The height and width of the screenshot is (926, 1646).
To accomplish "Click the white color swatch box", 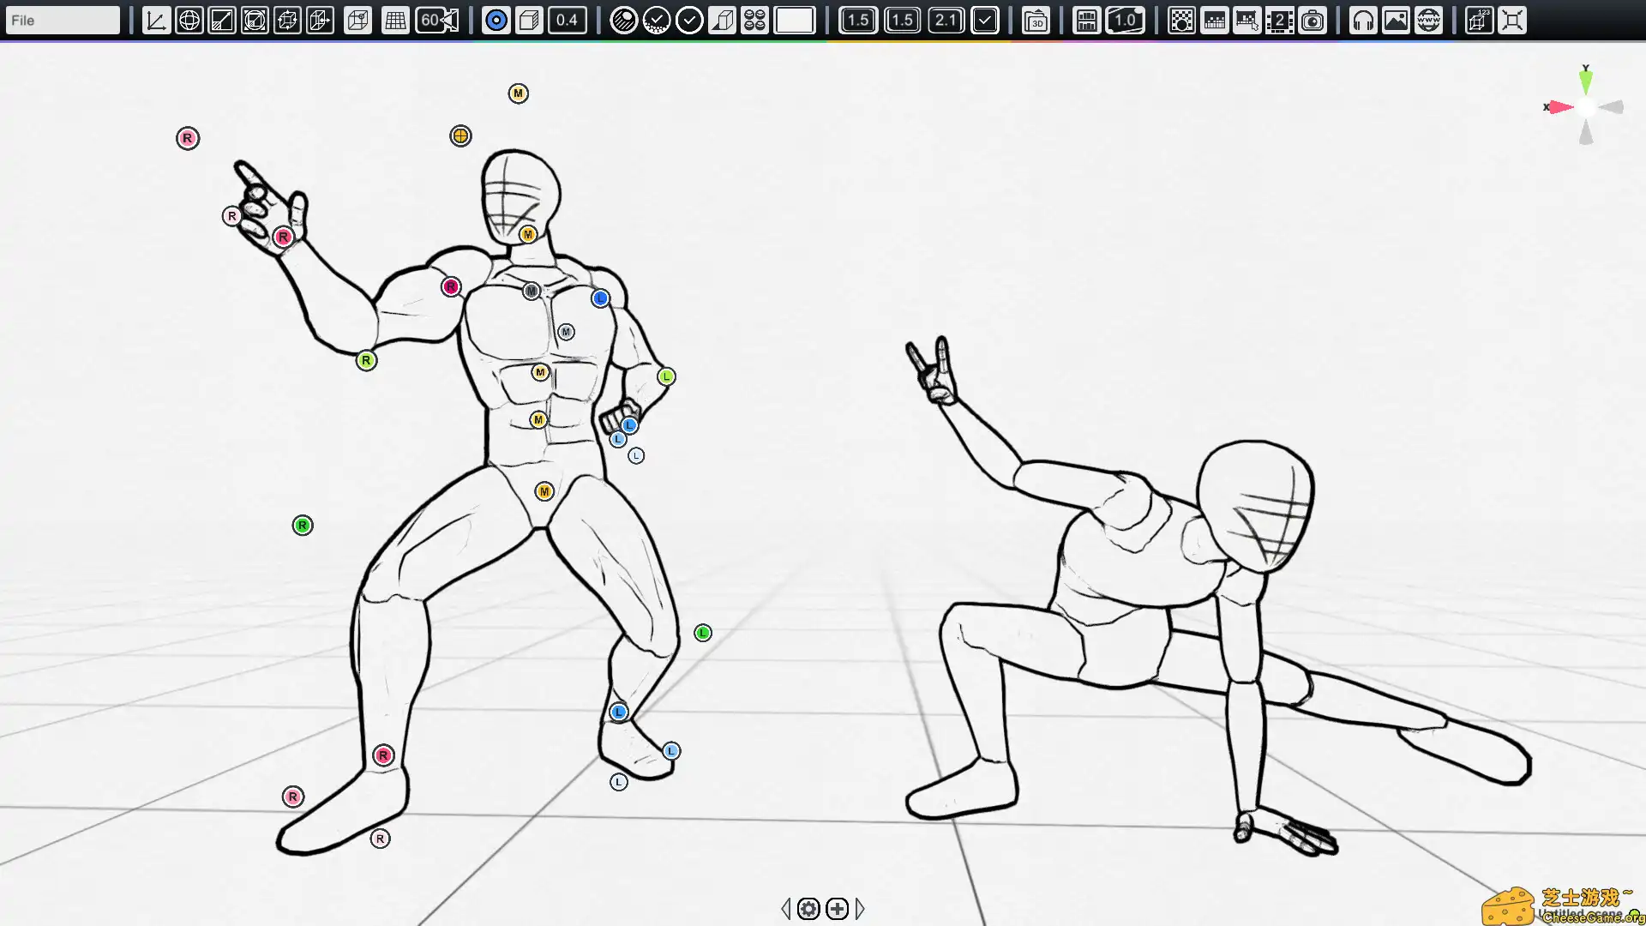I will pos(794,21).
